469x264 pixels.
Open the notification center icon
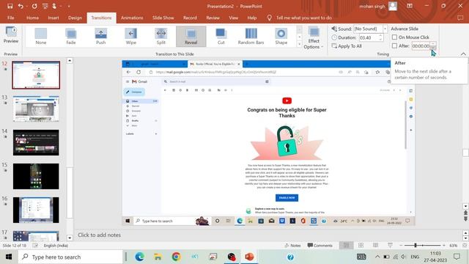[457, 257]
